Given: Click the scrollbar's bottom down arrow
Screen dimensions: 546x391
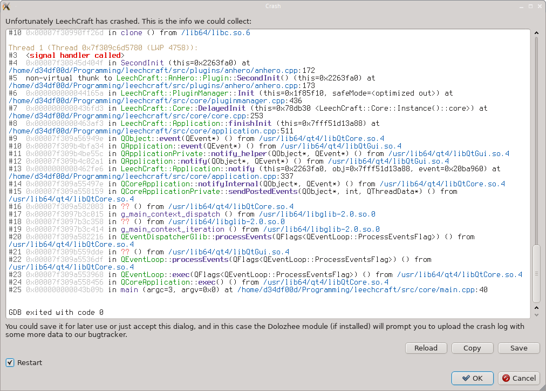Looking at the screenshot, I should 537,315.
